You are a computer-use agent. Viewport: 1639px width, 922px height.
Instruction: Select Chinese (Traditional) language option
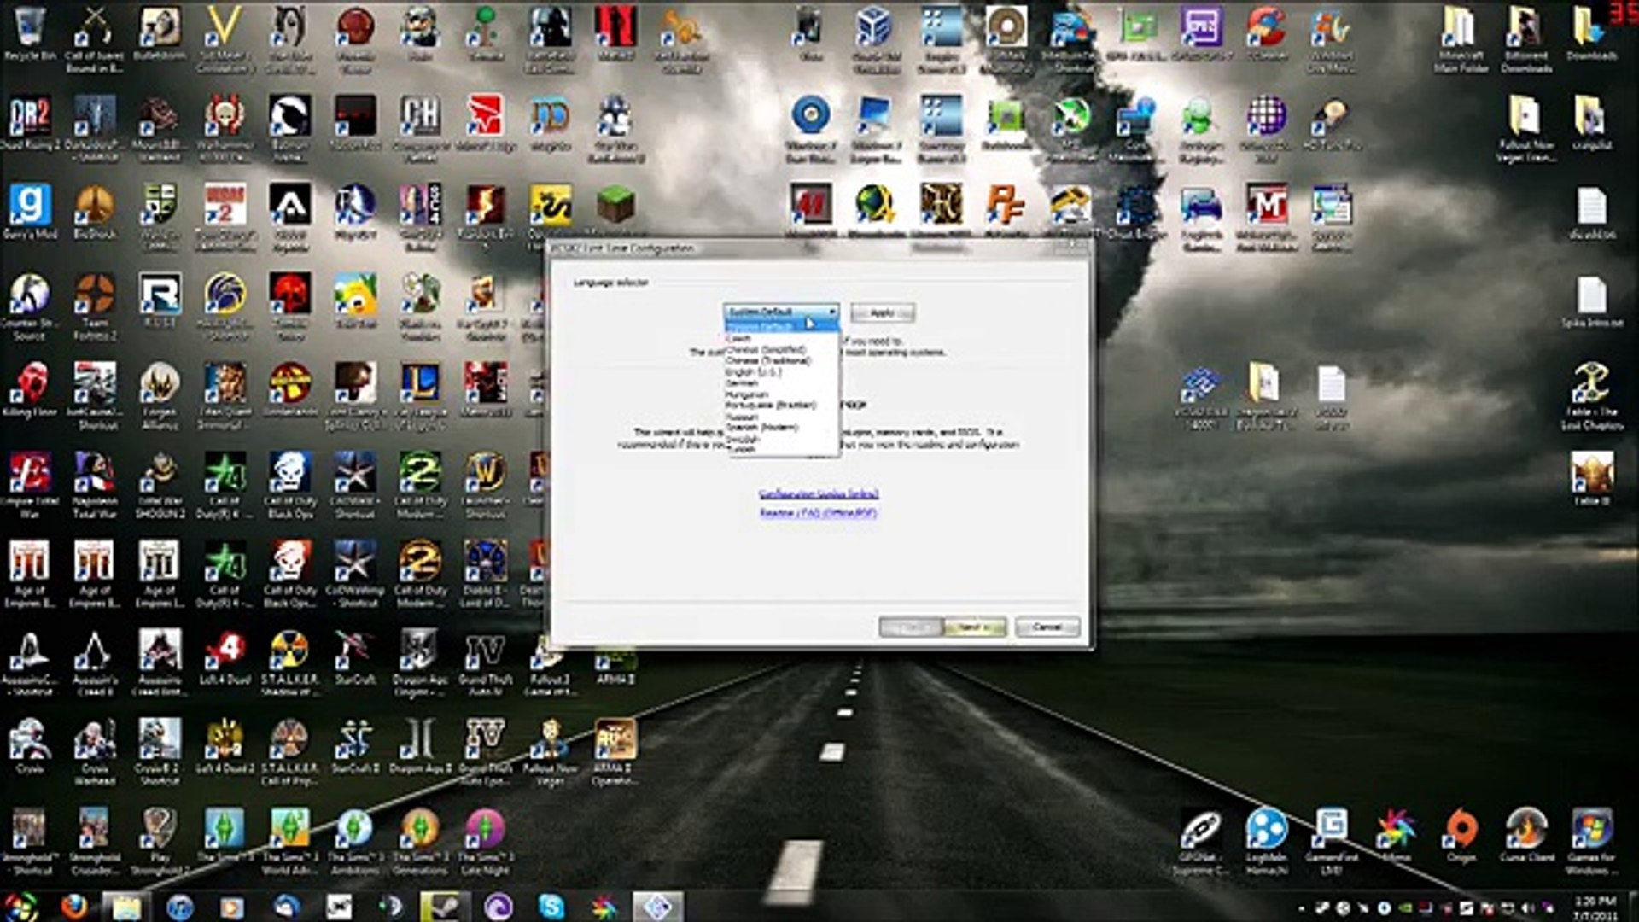click(767, 361)
